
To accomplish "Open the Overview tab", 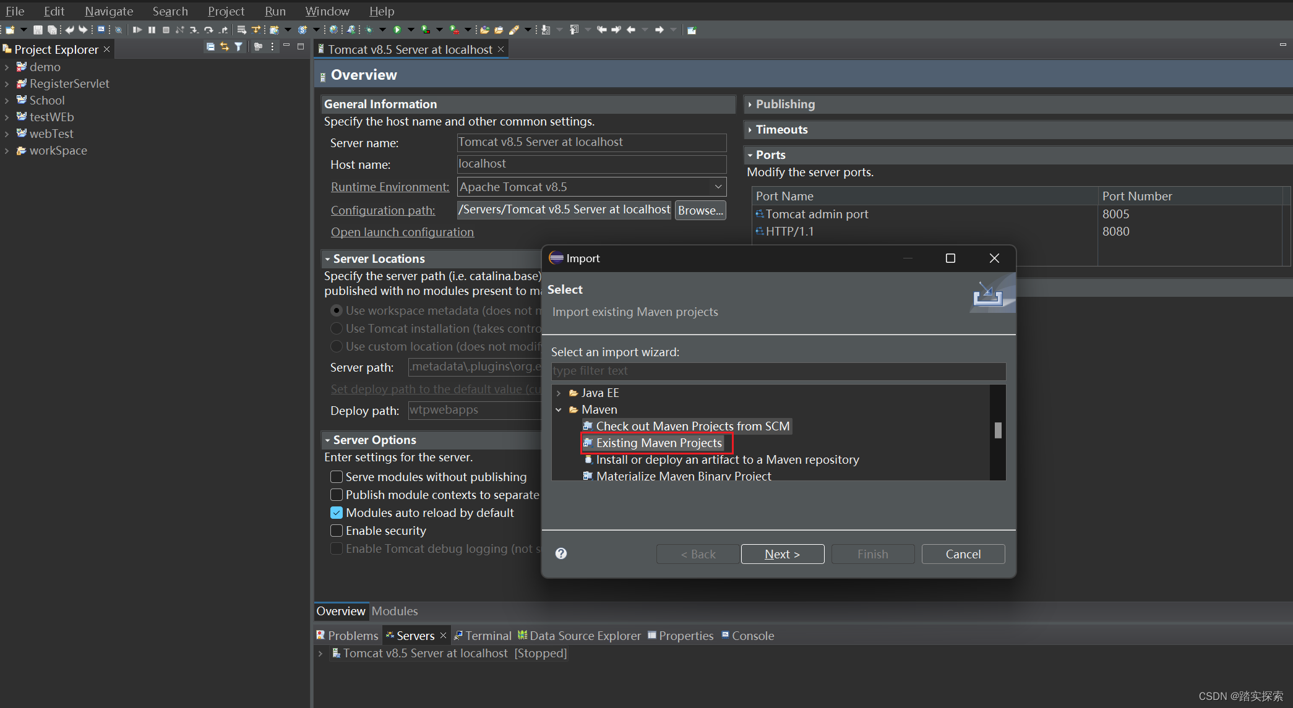I will coord(339,610).
